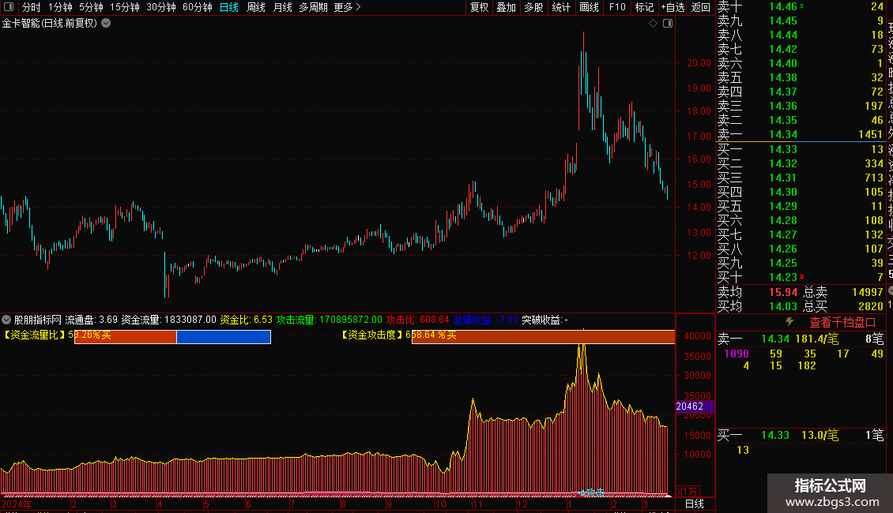Screen dimensions: 893x513
Task: Click the purple 1090 queue order
Action: tap(737, 354)
